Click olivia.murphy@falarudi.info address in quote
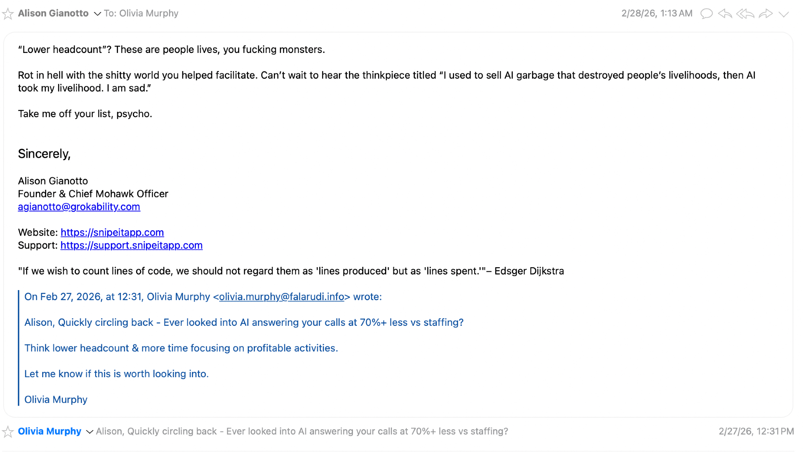The height and width of the screenshot is (453, 803). [281, 297]
